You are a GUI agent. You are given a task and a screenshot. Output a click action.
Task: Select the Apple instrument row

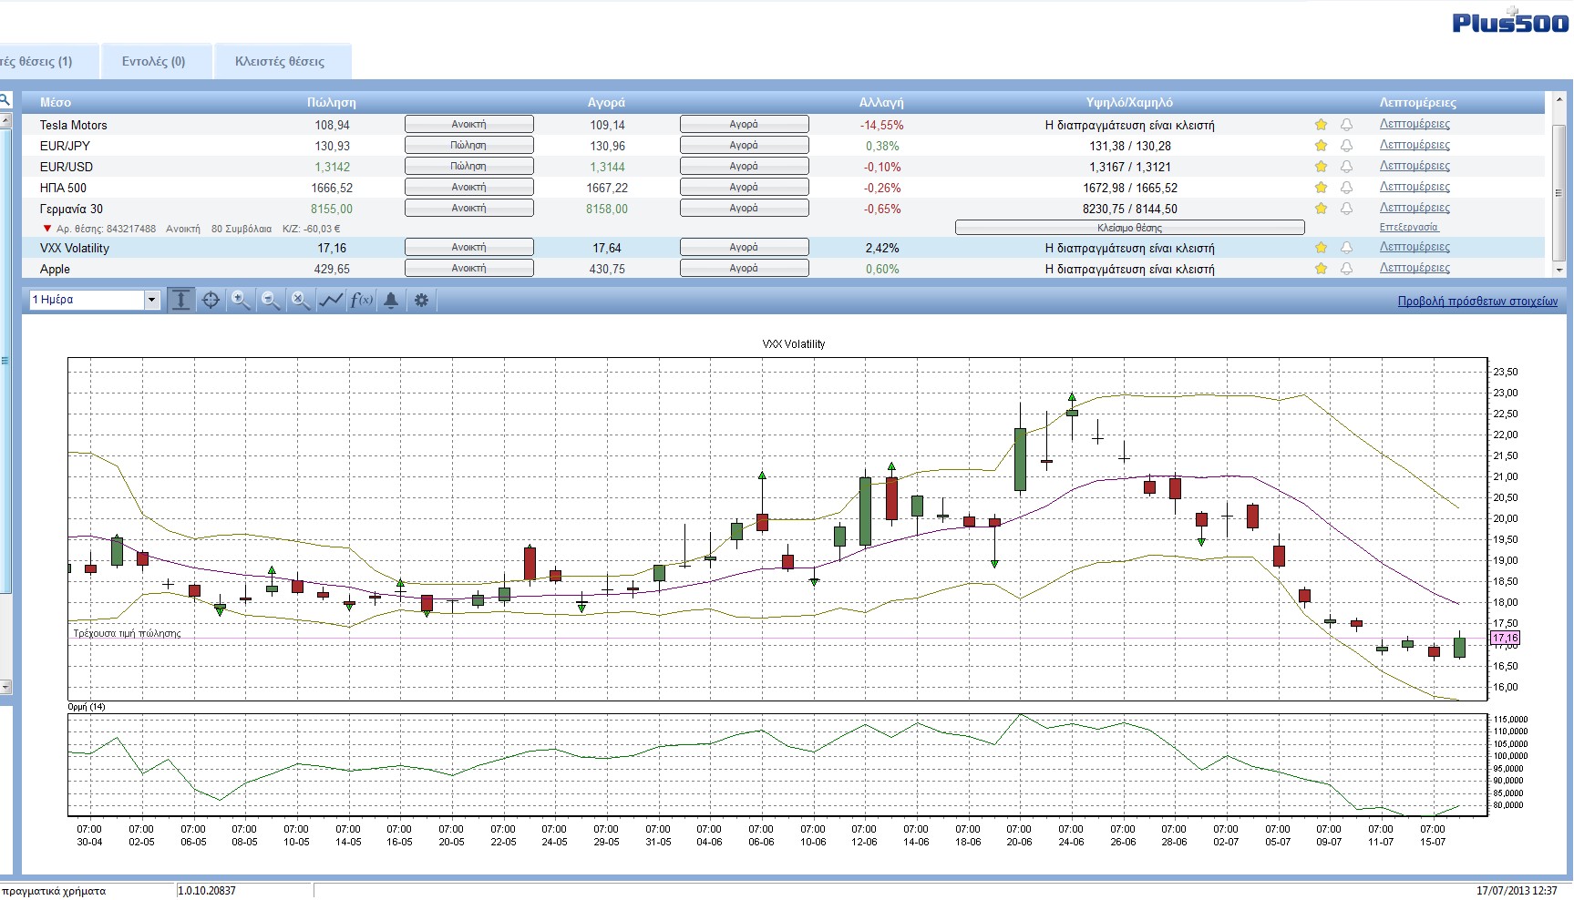point(784,269)
